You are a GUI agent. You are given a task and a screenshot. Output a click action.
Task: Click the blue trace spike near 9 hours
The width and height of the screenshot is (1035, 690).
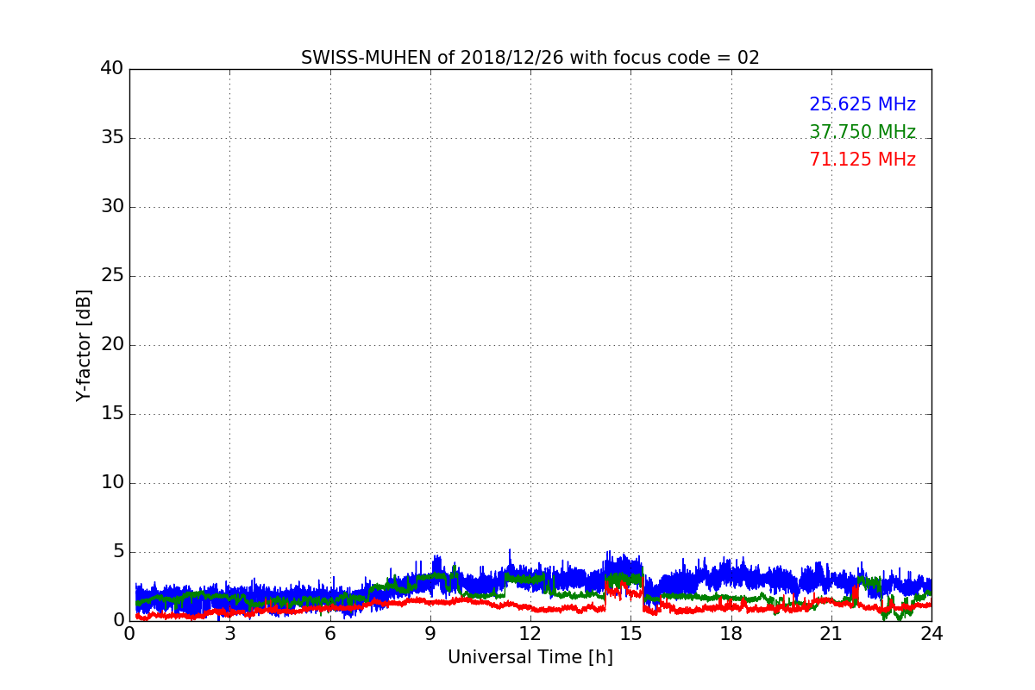(x=437, y=565)
